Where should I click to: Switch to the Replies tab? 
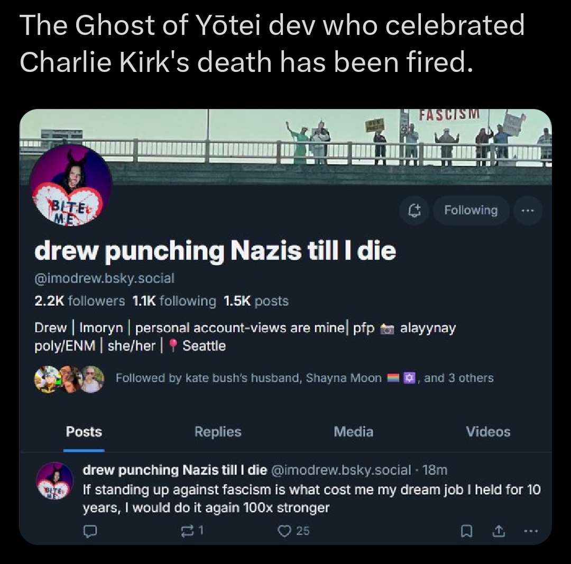click(x=218, y=432)
